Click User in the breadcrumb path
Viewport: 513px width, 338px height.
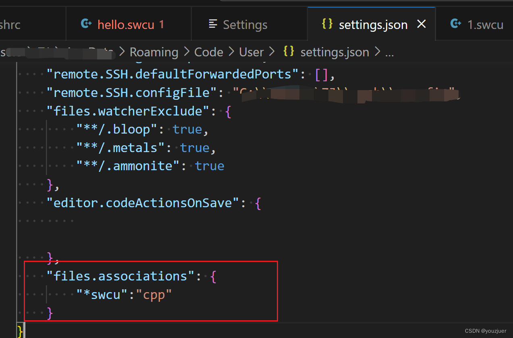[251, 52]
